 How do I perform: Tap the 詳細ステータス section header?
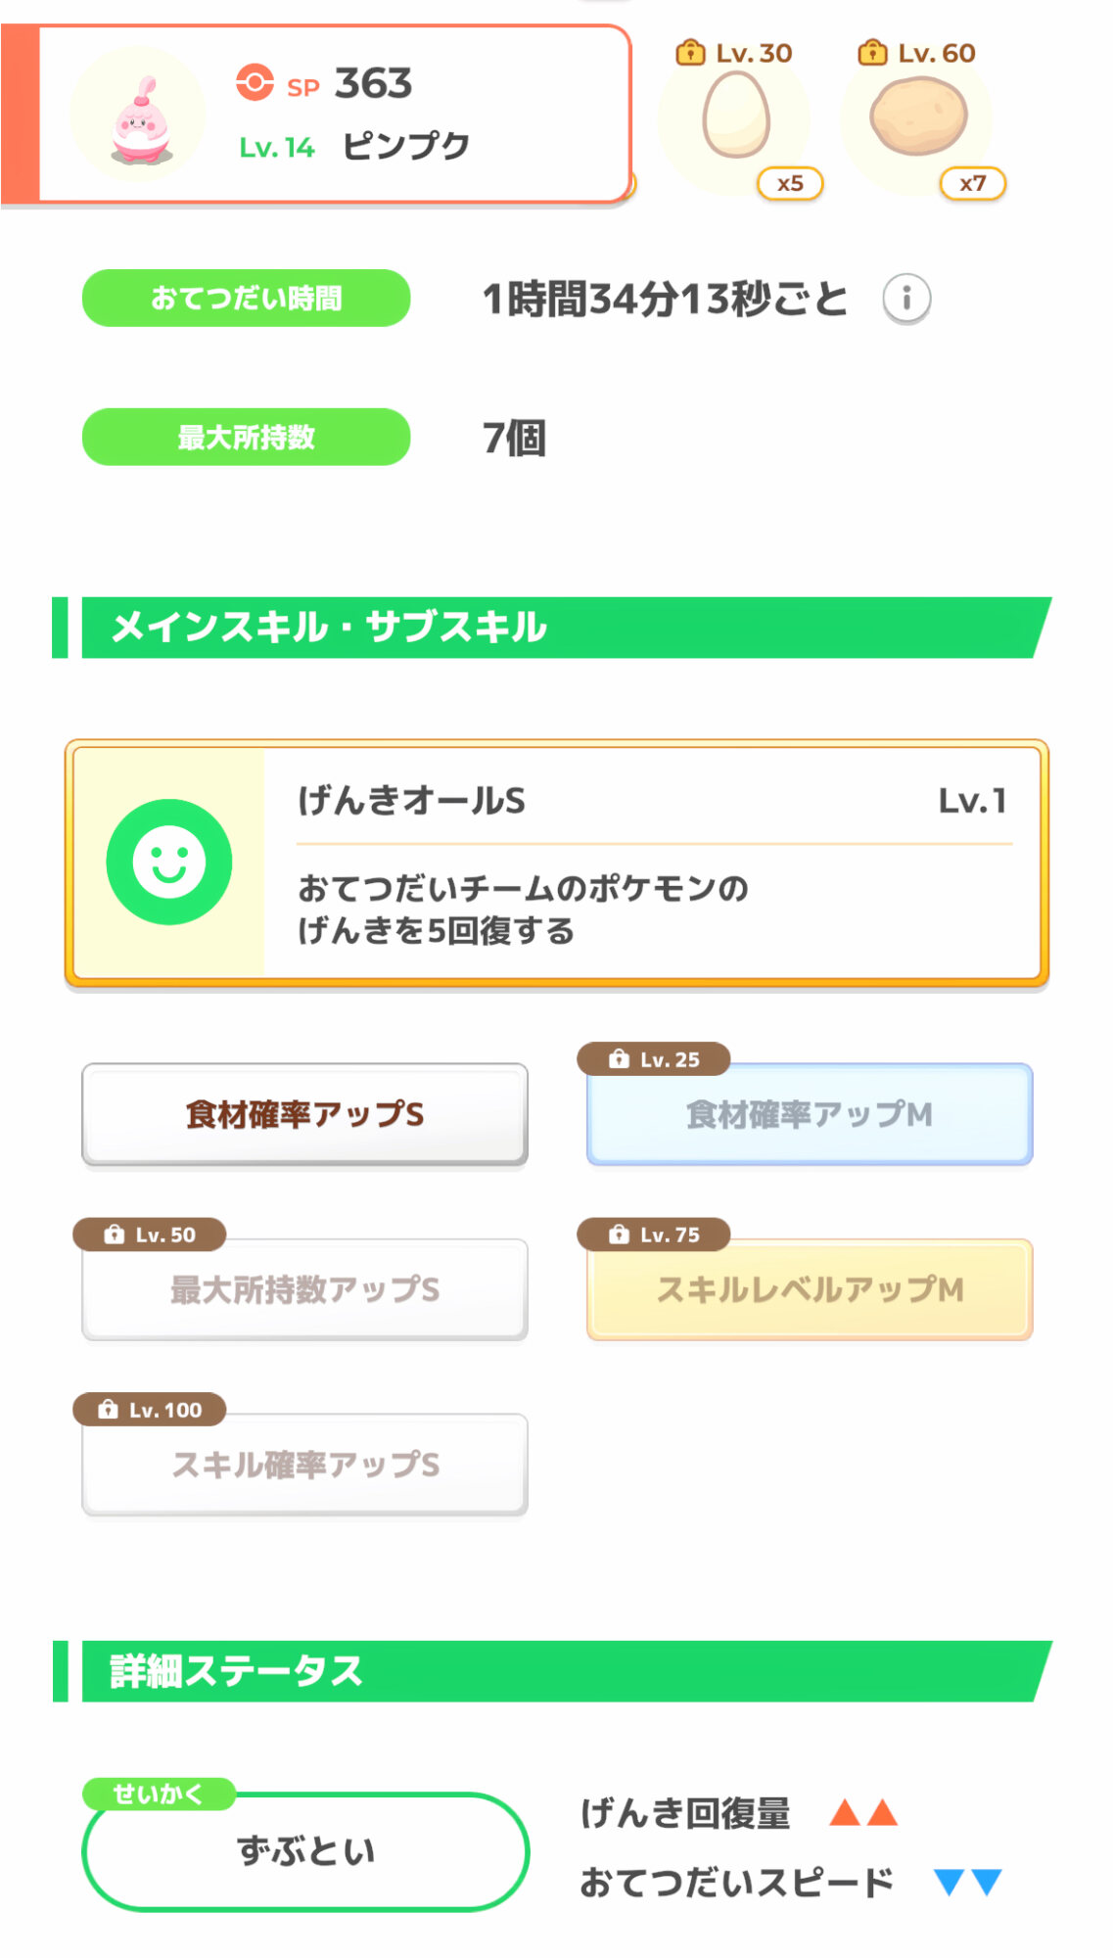click(553, 1671)
